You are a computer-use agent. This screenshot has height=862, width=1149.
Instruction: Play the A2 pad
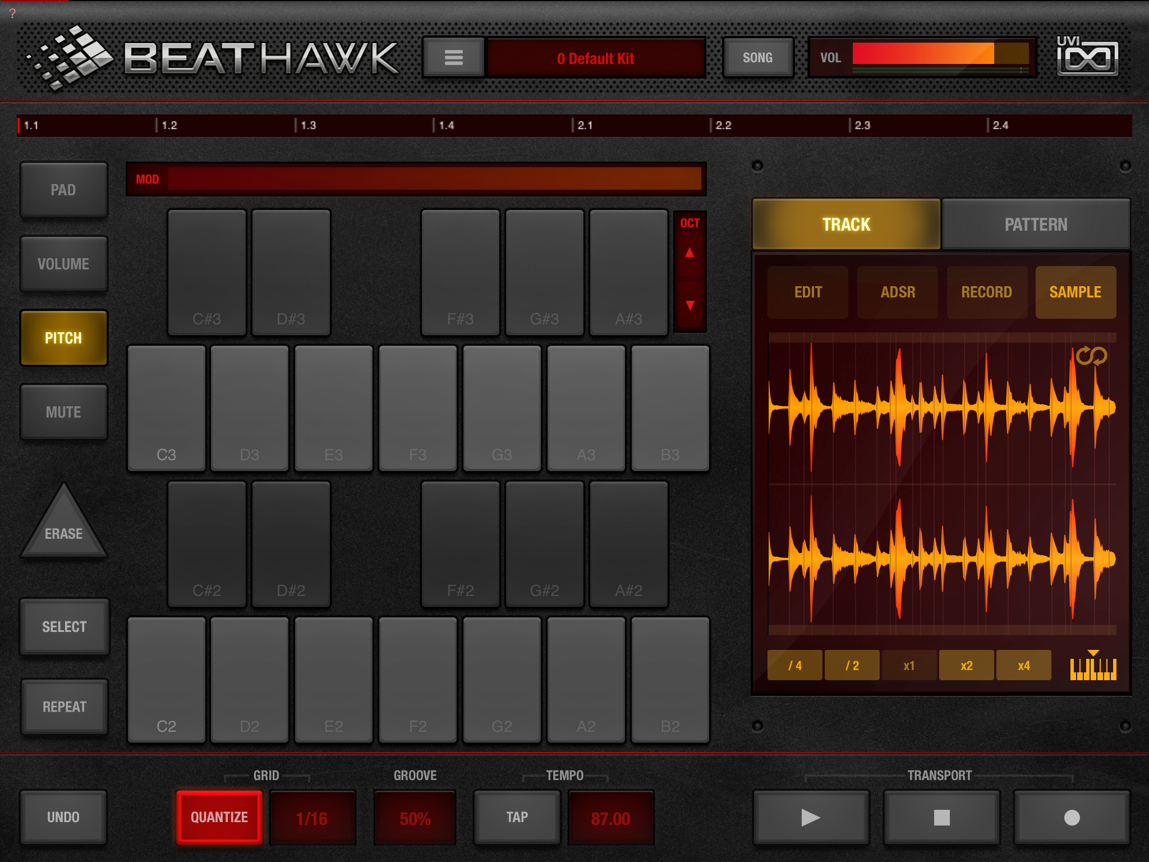tap(586, 680)
